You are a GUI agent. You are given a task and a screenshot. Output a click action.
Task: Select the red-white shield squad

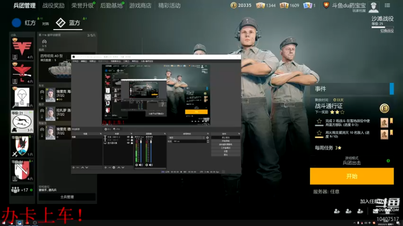(22, 170)
